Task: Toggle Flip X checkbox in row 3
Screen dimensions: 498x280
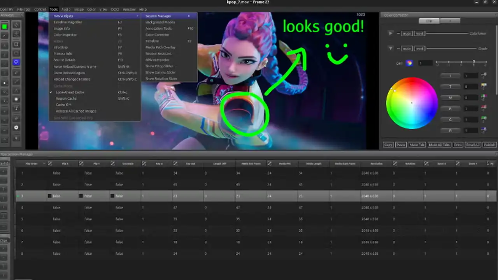Action: pyautogui.click(x=49, y=196)
